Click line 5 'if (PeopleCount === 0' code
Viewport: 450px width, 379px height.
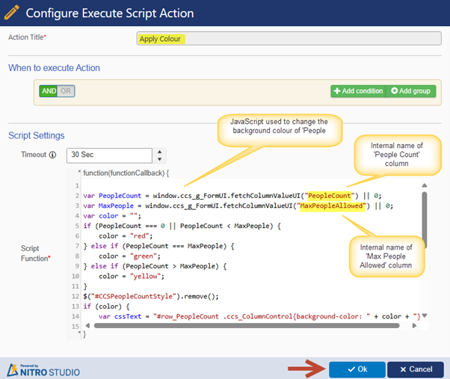pos(182,226)
